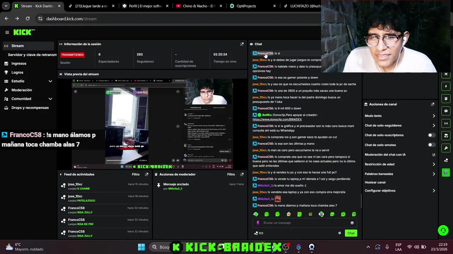Open Configurar objetivos options arrow
This screenshot has width=453, height=254.
[434, 191]
